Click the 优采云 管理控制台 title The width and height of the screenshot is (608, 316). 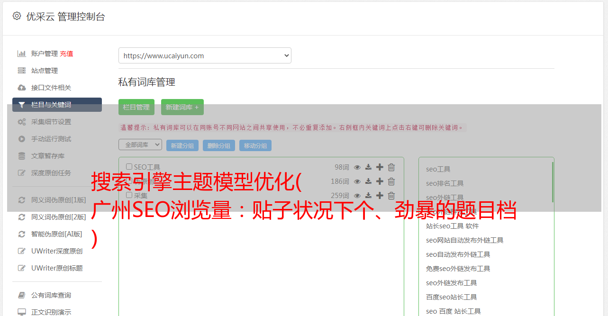65,17
